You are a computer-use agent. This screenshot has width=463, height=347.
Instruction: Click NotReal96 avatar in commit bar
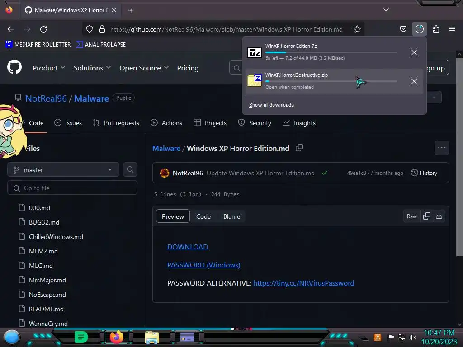(x=165, y=173)
